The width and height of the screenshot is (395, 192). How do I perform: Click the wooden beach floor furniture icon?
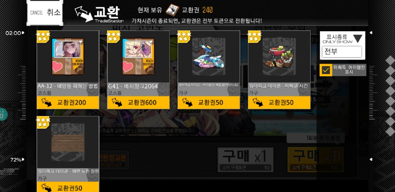[68, 142]
